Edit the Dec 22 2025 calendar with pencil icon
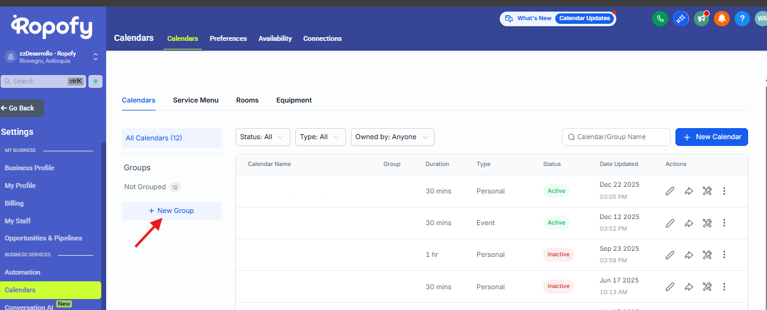Image resolution: width=767 pixels, height=310 pixels. pyautogui.click(x=669, y=191)
